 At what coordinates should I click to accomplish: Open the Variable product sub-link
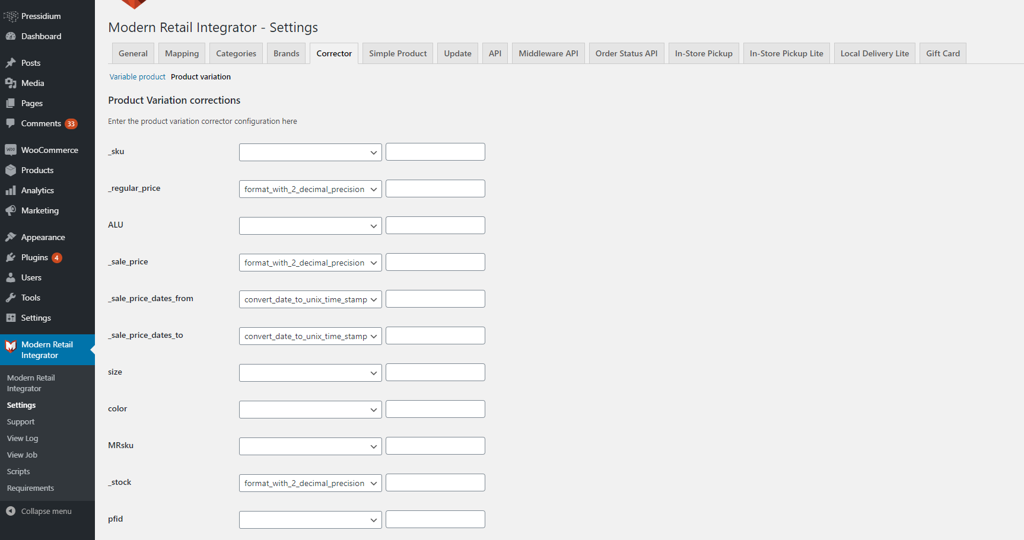[x=138, y=77]
